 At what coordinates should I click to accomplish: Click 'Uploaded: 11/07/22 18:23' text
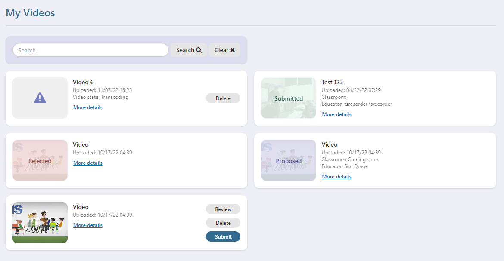(x=102, y=90)
